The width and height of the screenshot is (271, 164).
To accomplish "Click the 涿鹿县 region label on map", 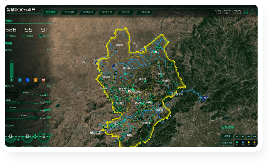I will point(146,123).
